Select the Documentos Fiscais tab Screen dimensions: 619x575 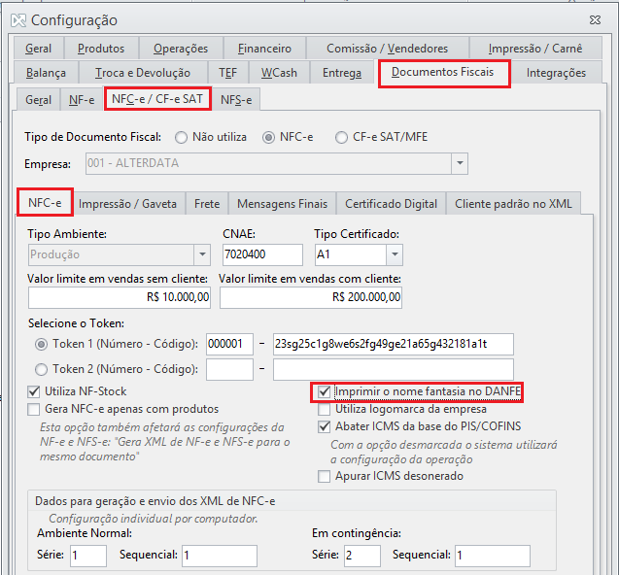coord(442,72)
